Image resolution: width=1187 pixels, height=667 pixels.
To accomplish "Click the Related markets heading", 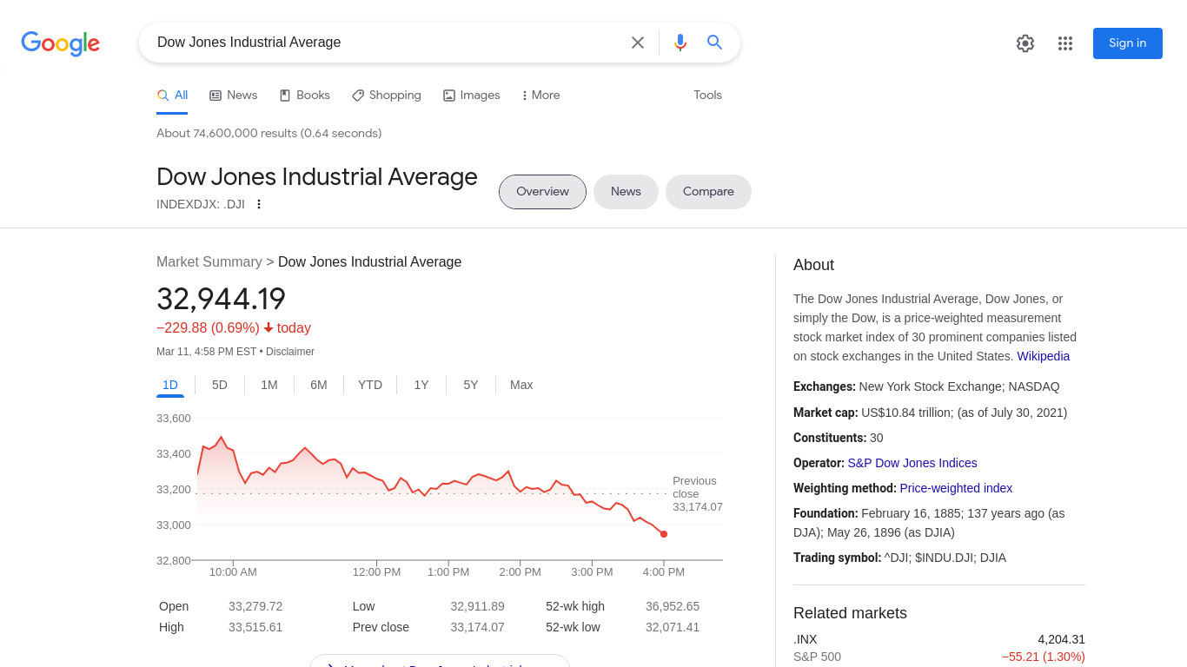I will point(850,613).
